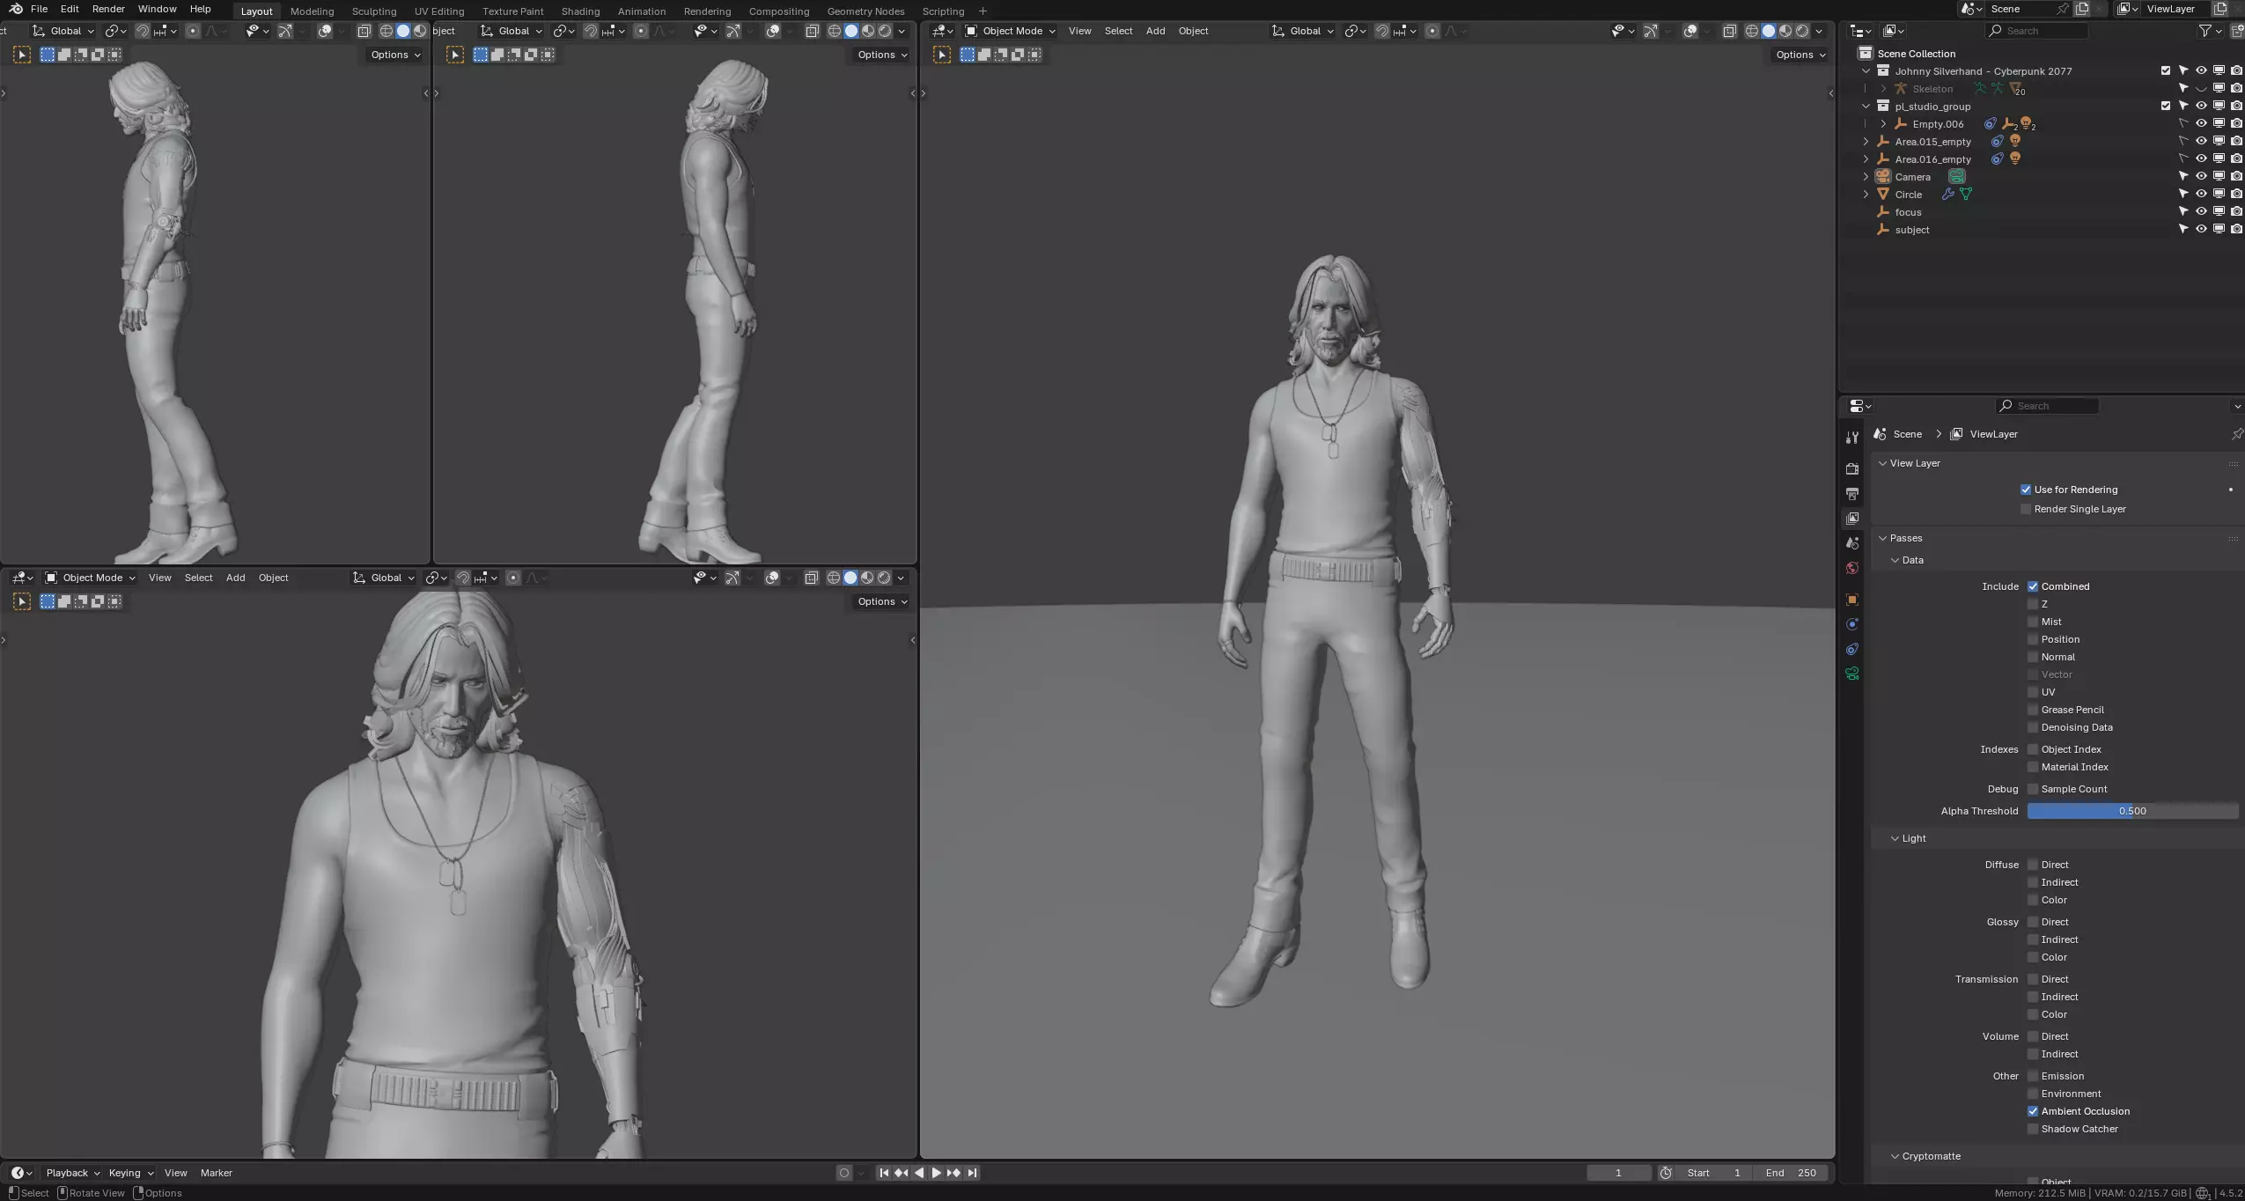
Task: Switch right viewport to material preview shading
Action: tap(1785, 31)
